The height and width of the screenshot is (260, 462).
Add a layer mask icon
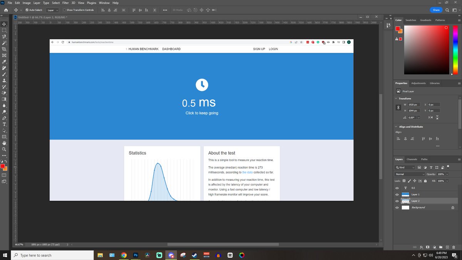[x=428, y=247]
